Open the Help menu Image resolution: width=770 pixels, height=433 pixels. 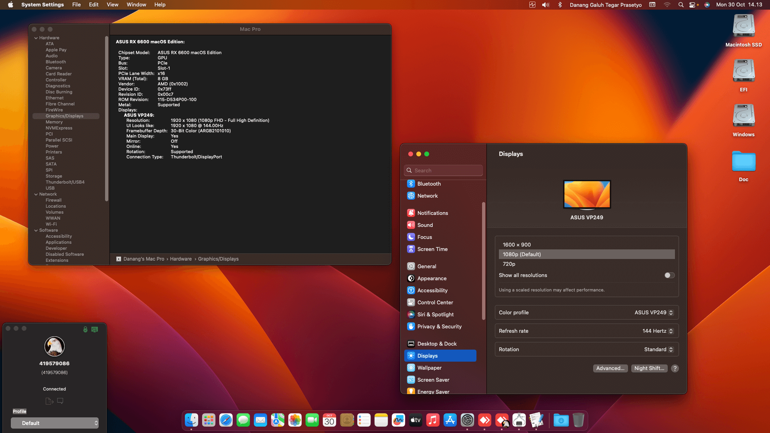pyautogui.click(x=160, y=5)
